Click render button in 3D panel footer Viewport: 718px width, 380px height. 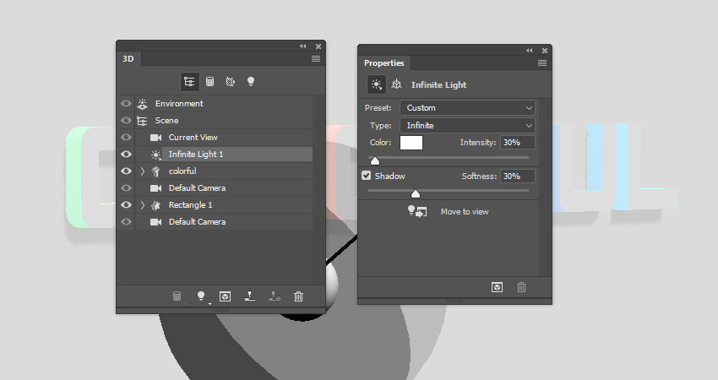tap(225, 296)
